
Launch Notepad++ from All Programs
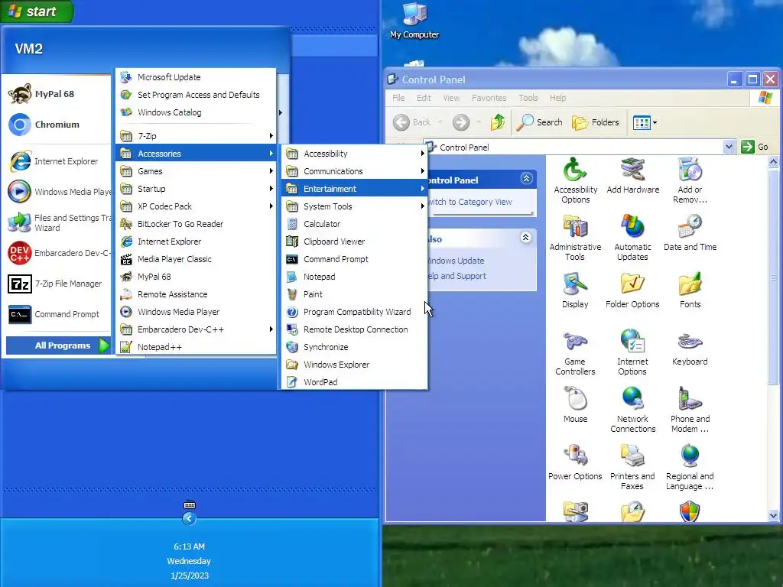[x=196, y=347]
